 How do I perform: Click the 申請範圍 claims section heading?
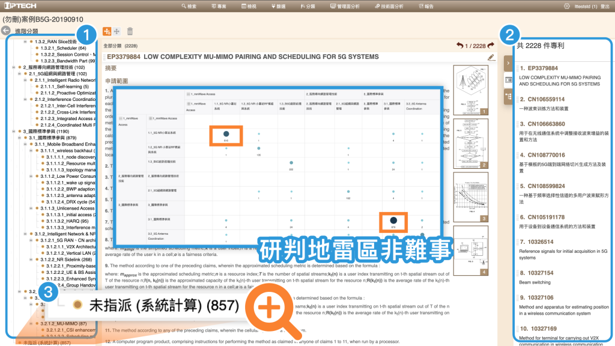117,81
